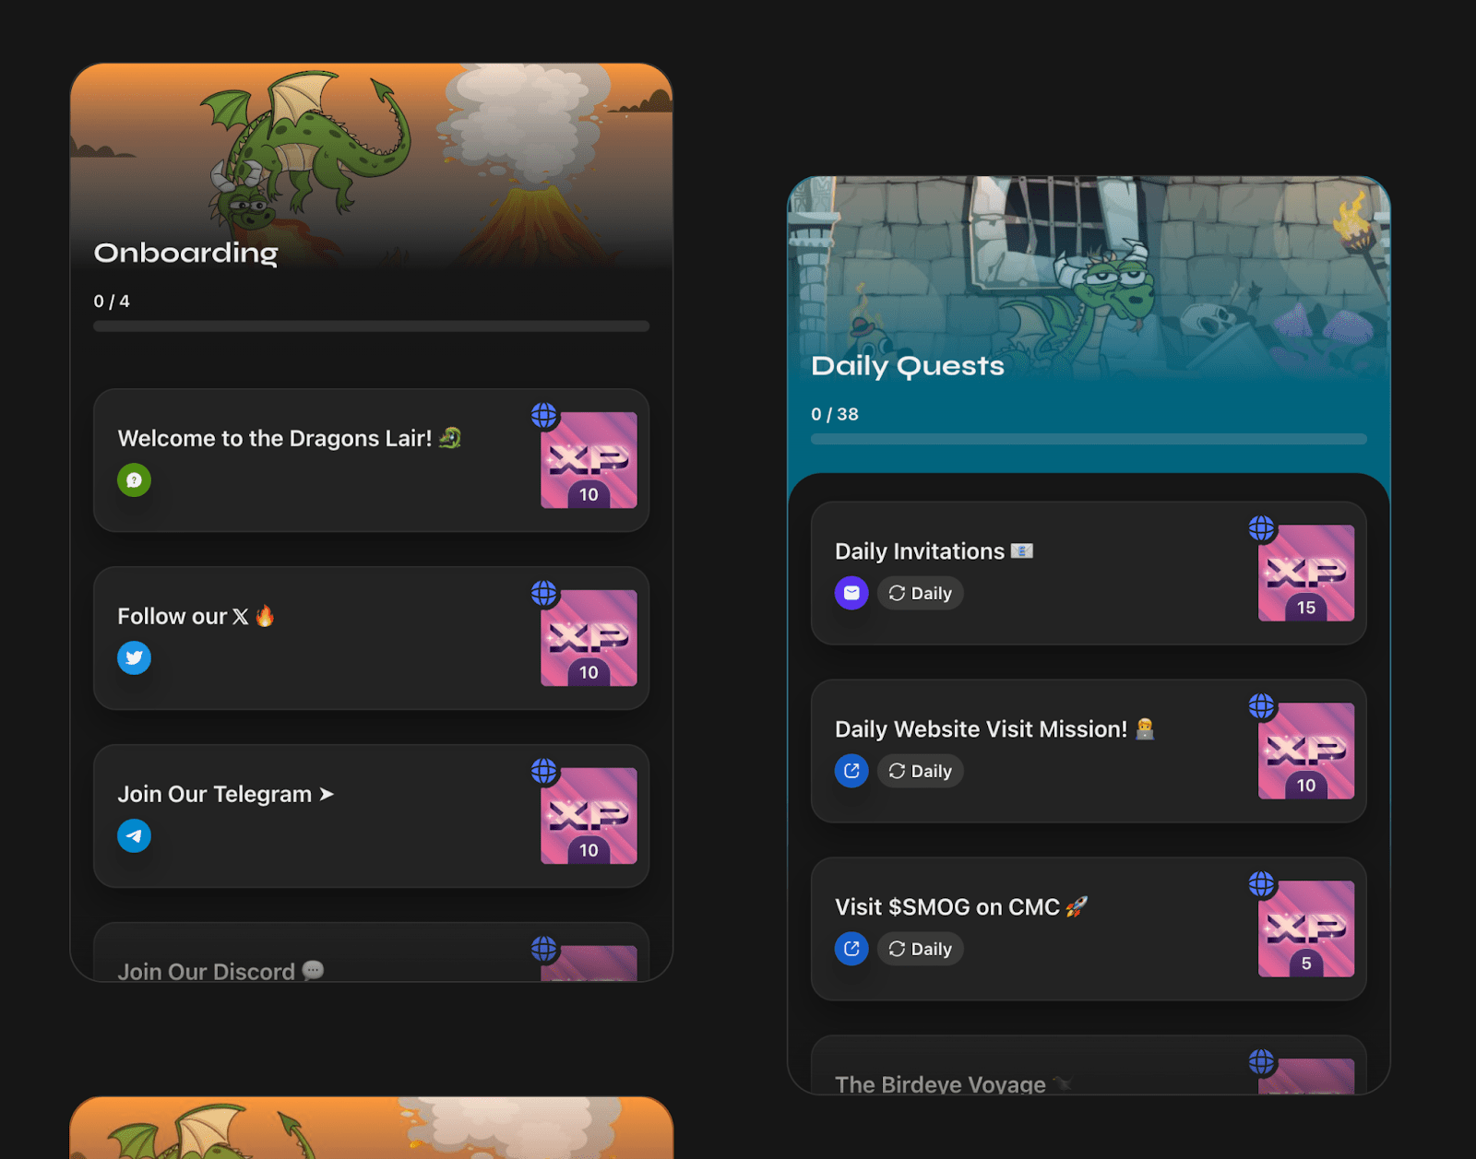1476x1159 pixels.
Task: Click the Twitter bird icon
Action: pyautogui.click(x=134, y=657)
